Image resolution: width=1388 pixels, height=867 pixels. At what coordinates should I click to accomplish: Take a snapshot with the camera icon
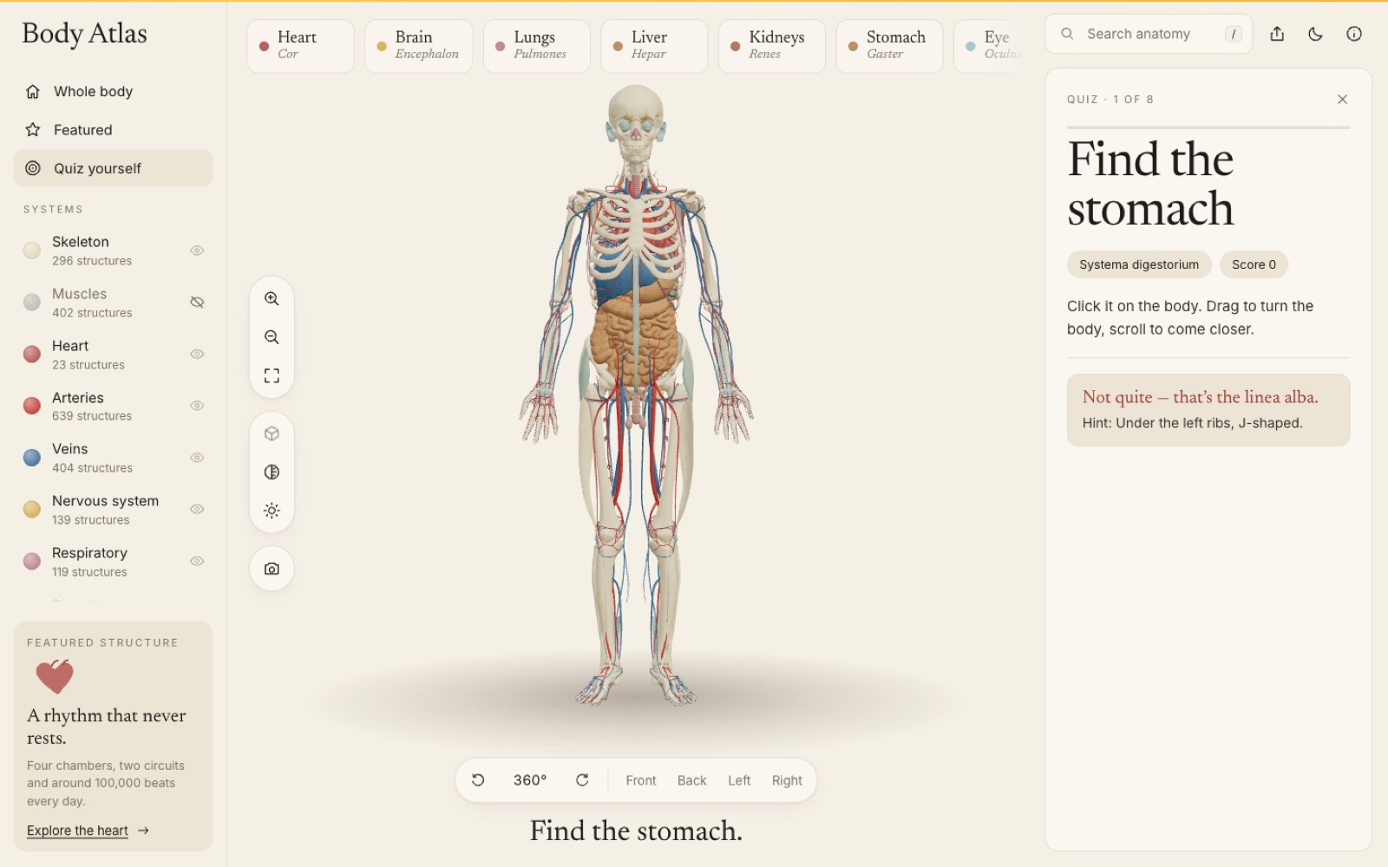(272, 569)
